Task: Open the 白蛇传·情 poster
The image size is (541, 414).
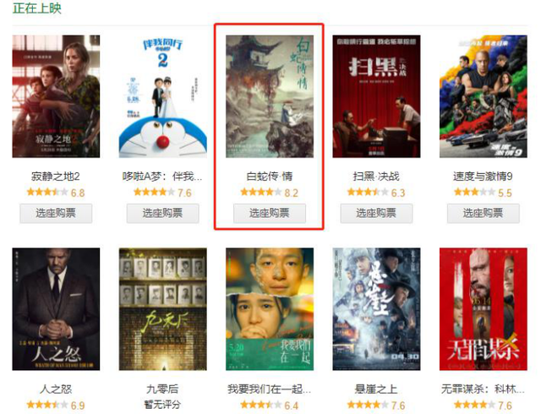Action: point(270,96)
